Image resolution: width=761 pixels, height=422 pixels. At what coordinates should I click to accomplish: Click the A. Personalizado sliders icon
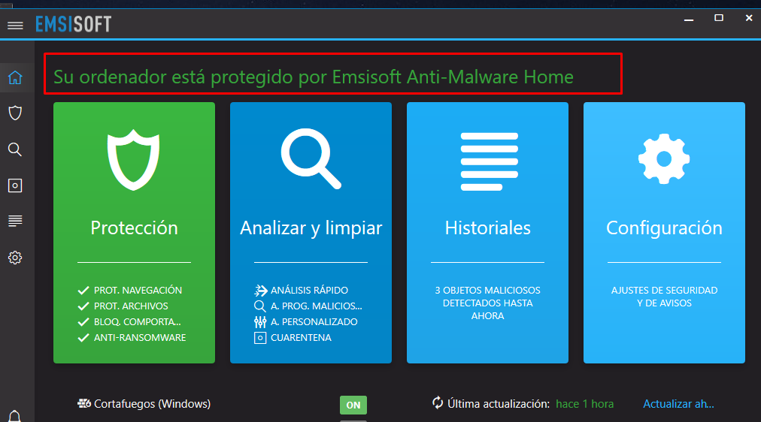[x=260, y=321]
